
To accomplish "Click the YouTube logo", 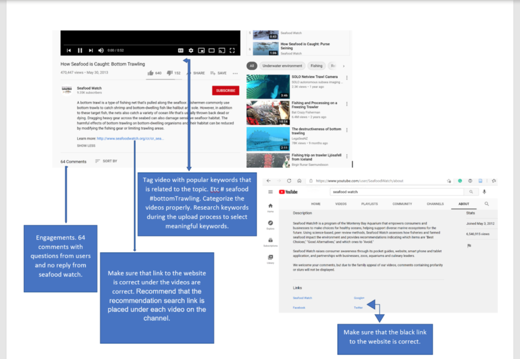I will [288, 192].
